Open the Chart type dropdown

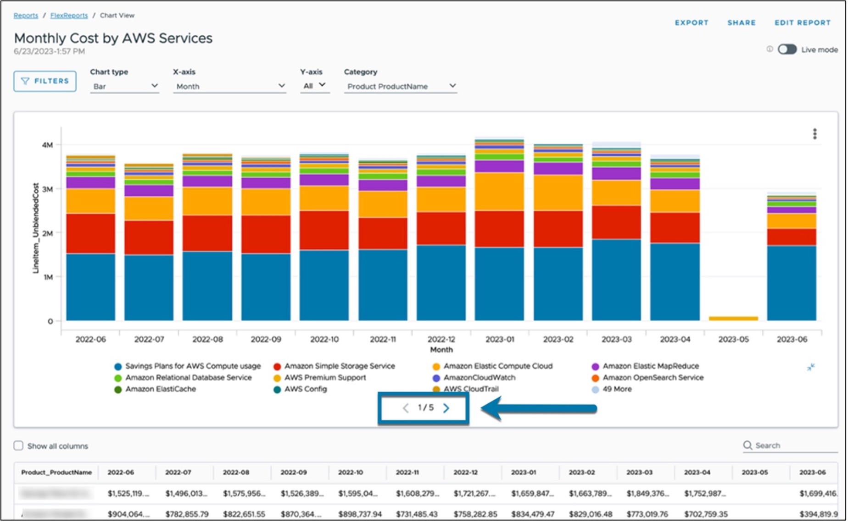click(x=124, y=86)
